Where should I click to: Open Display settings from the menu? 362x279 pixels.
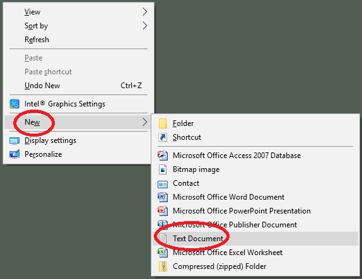tap(78, 140)
